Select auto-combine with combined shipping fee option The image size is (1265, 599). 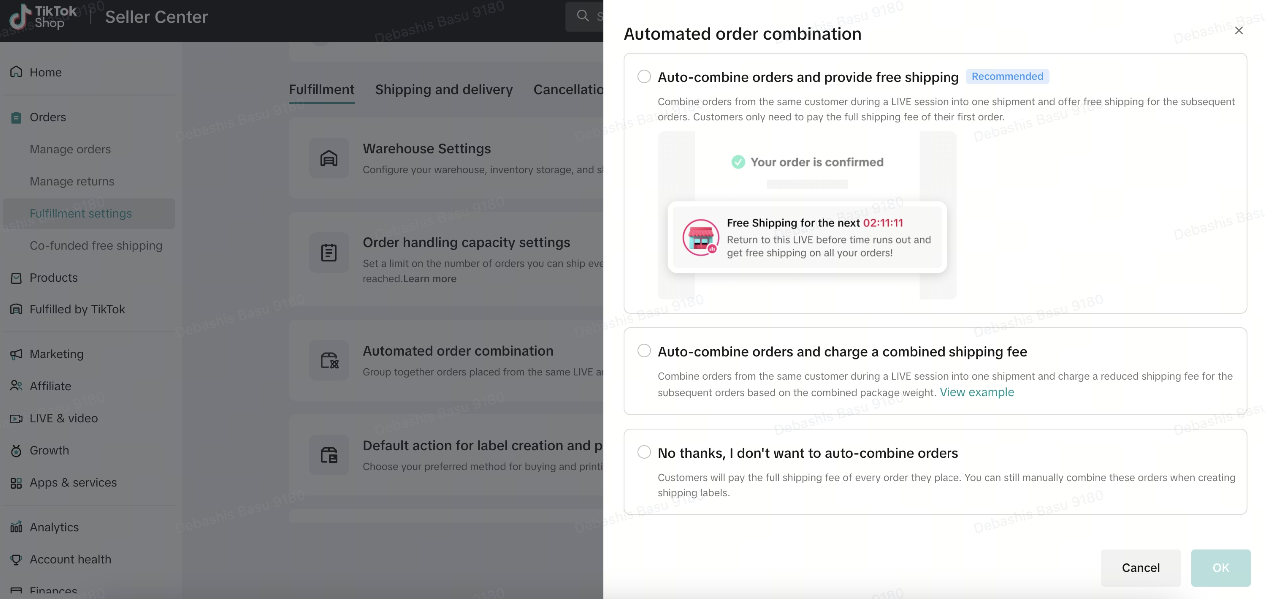(x=644, y=351)
